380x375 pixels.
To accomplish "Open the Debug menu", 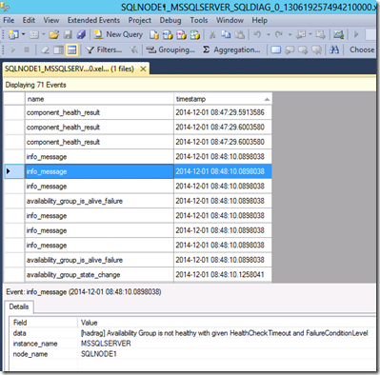I will point(170,20).
